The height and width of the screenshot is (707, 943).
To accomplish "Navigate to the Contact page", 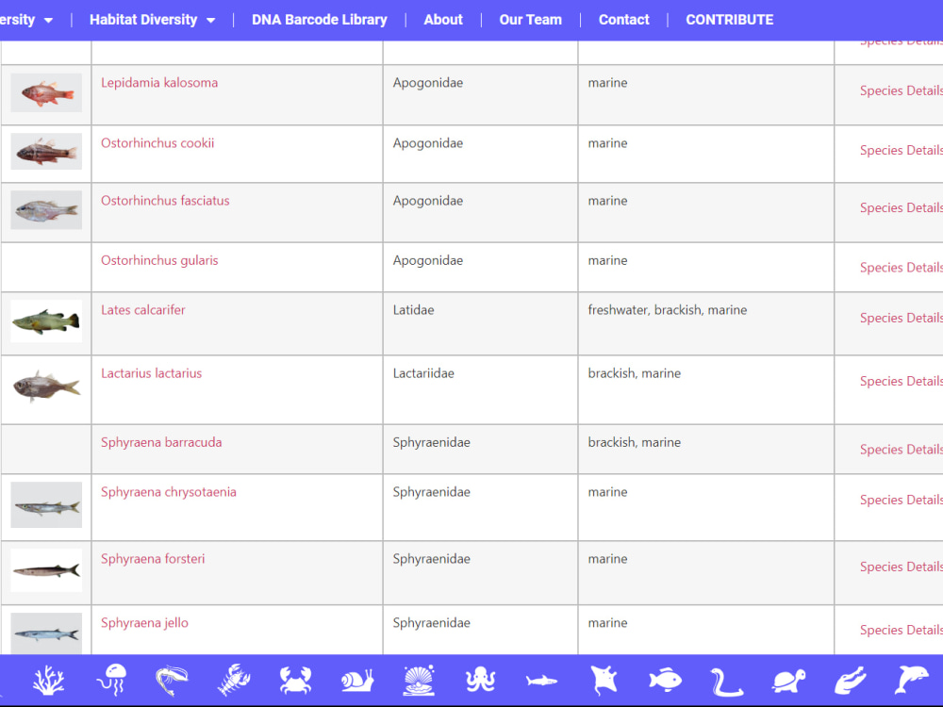I will [x=623, y=20].
